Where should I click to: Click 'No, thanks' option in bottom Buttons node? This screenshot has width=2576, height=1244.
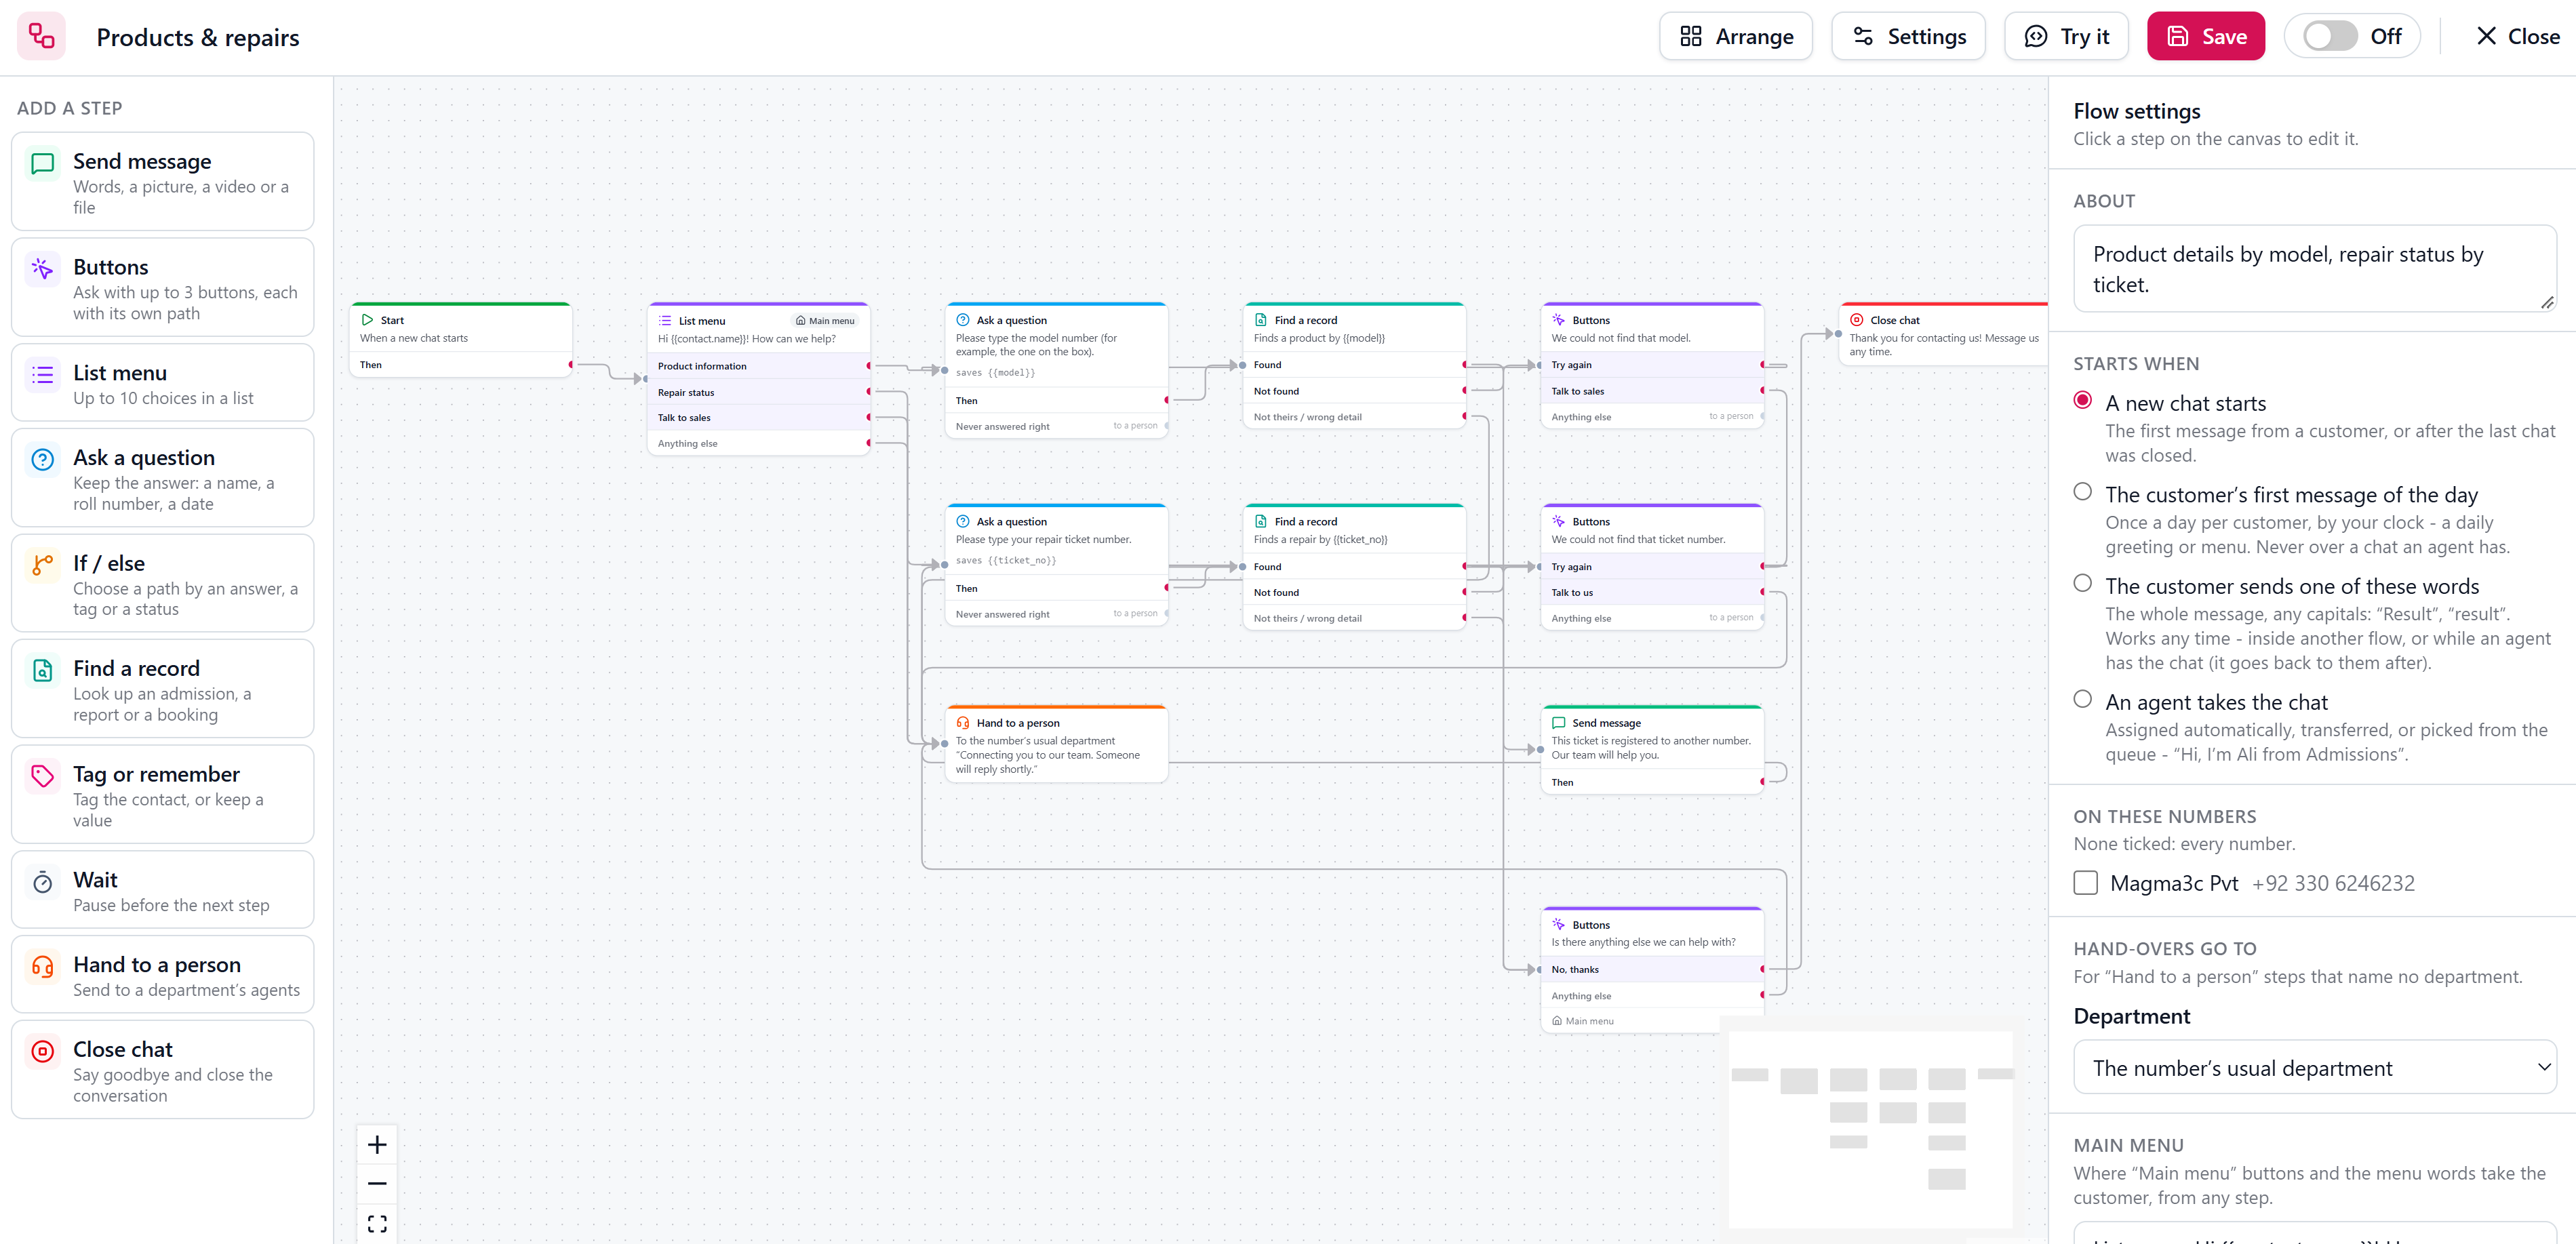click(1652, 969)
